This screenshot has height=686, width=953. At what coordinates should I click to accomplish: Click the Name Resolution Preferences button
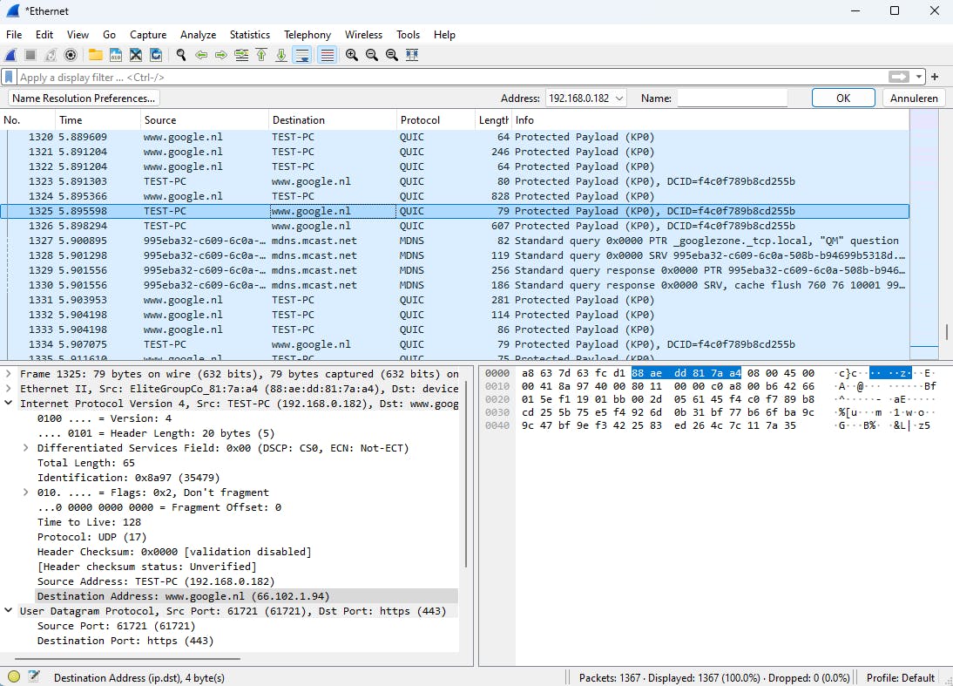(x=84, y=98)
